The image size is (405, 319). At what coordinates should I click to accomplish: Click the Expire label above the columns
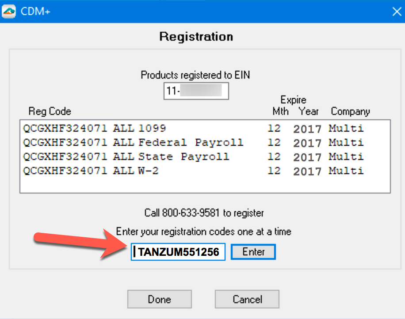(x=293, y=100)
